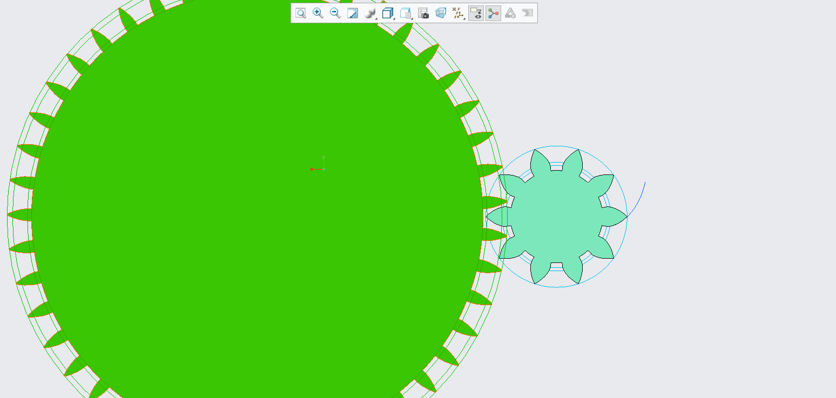Screen dimensions: 836x398
Task: Toggle annotation display eye button
Action: pos(476,13)
